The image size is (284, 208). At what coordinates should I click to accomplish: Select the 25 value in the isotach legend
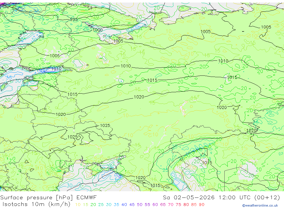click(x=101, y=205)
